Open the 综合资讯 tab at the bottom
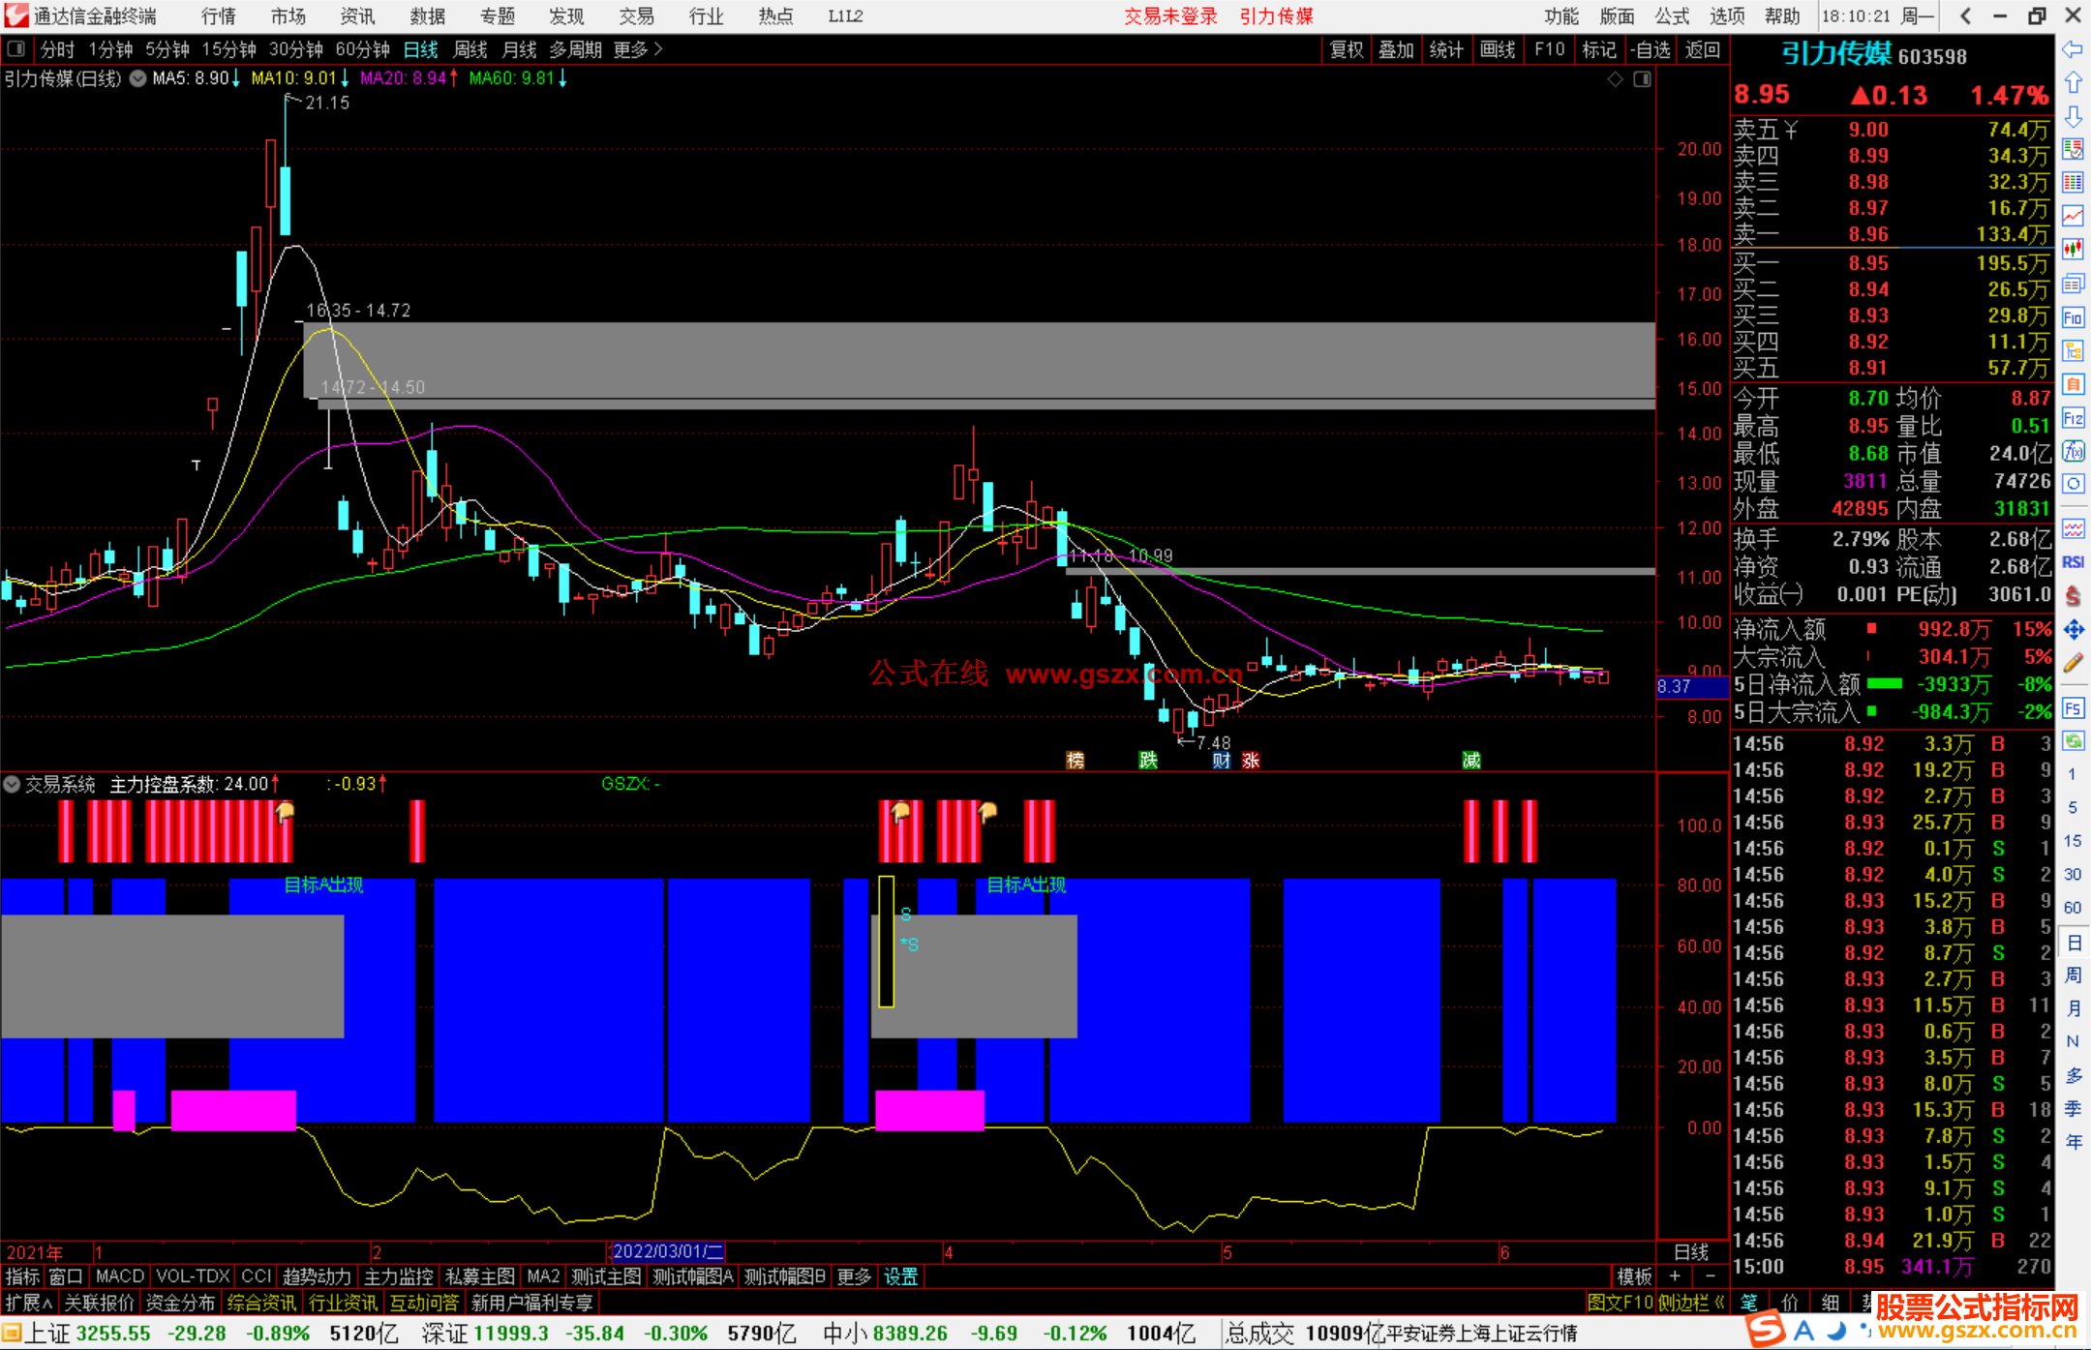The width and height of the screenshot is (2091, 1350). 262,1303
